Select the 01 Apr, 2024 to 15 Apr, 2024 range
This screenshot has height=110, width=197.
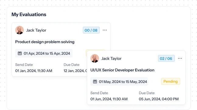[44, 53]
